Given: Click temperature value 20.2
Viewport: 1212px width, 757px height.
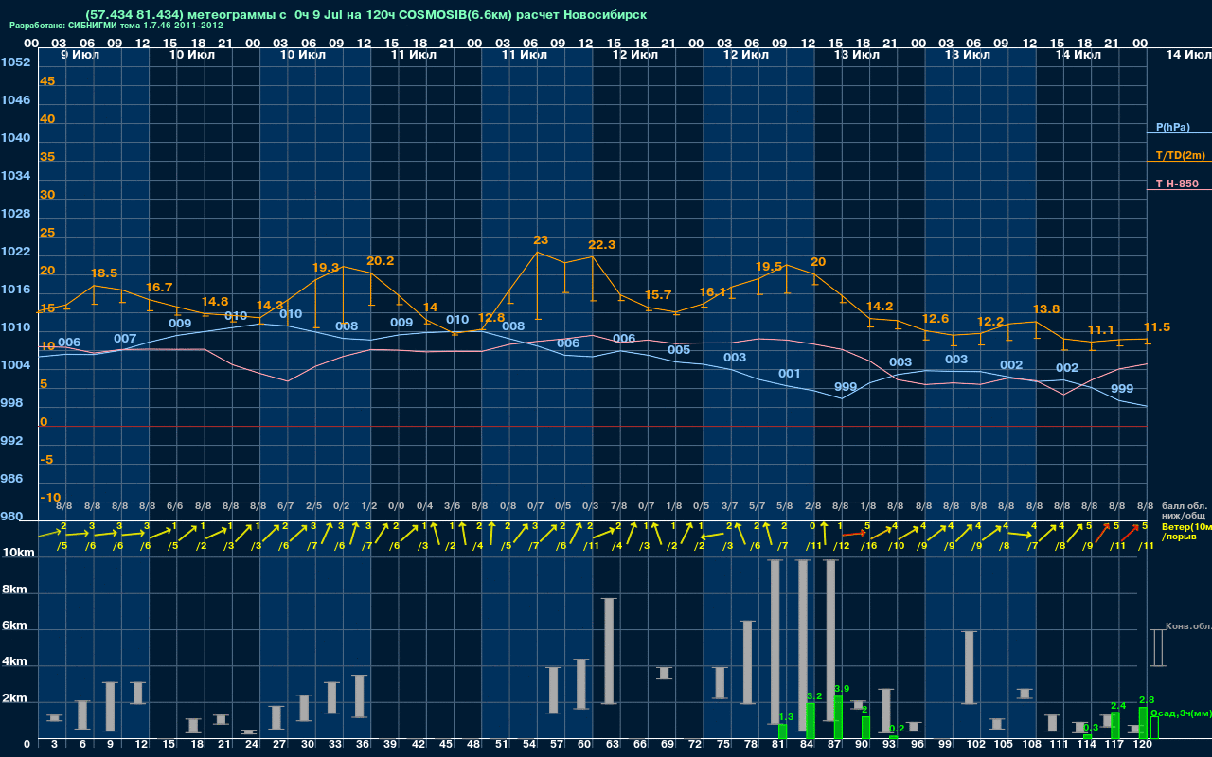Looking at the screenshot, I should click(381, 260).
